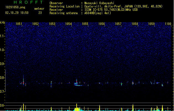174x111 pixels.
Task: Click the 1051 time axis marker
Action: coord(19,24)
